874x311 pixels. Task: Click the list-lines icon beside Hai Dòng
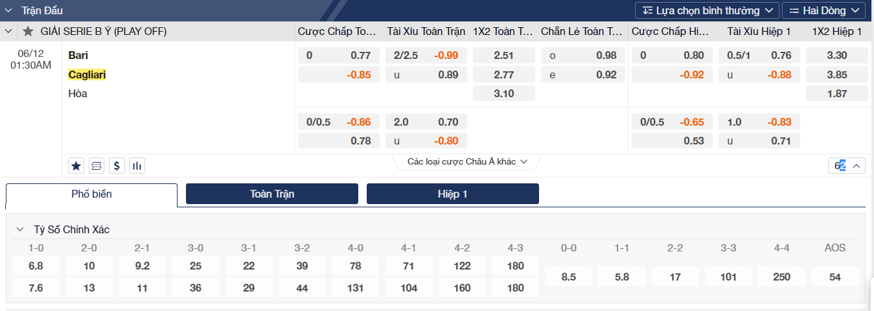pyautogui.click(x=794, y=10)
